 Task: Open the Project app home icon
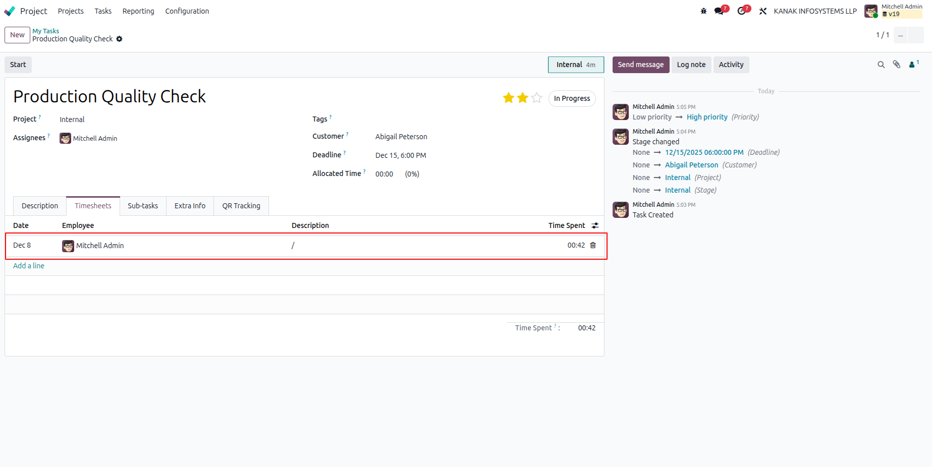tap(10, 11)
